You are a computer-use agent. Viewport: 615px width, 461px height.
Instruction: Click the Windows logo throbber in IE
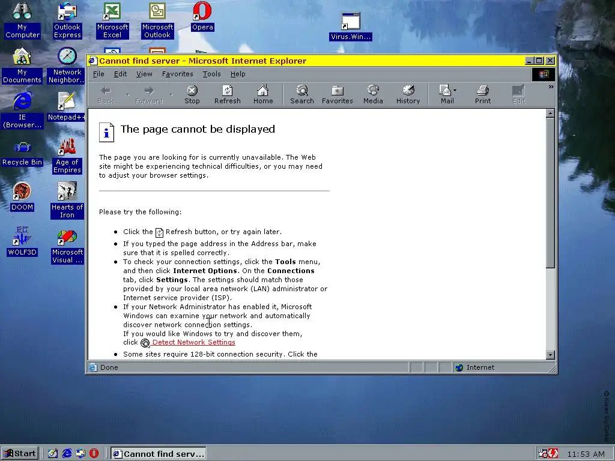[544, 74]
